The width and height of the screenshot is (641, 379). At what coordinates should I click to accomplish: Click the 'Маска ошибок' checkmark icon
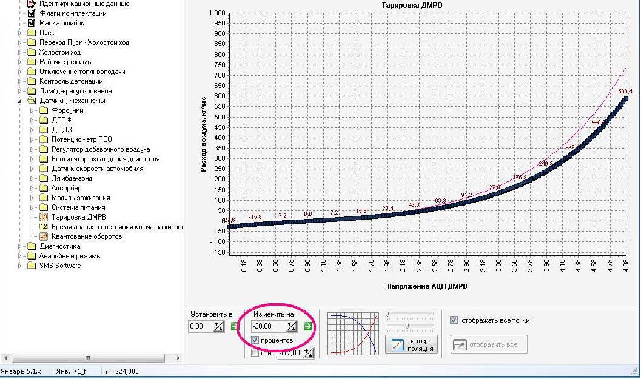(32, 23)
